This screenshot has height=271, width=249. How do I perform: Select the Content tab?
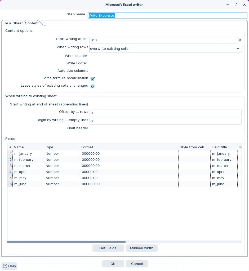[32, 23]
